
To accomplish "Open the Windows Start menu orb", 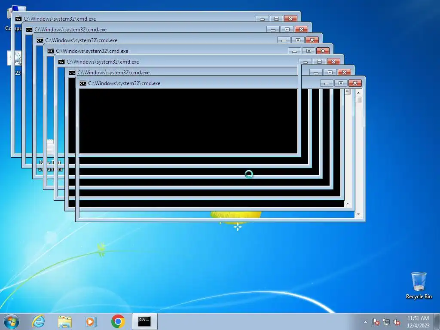I will pos(12,321).
